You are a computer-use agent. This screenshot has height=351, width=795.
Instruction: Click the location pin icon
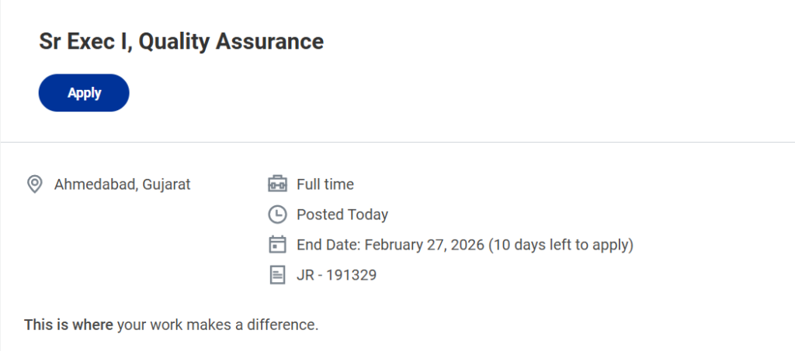pyautogui.click(x=34, y=184)
